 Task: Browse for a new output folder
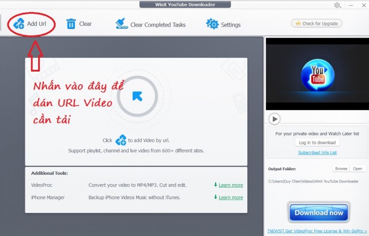341,168
